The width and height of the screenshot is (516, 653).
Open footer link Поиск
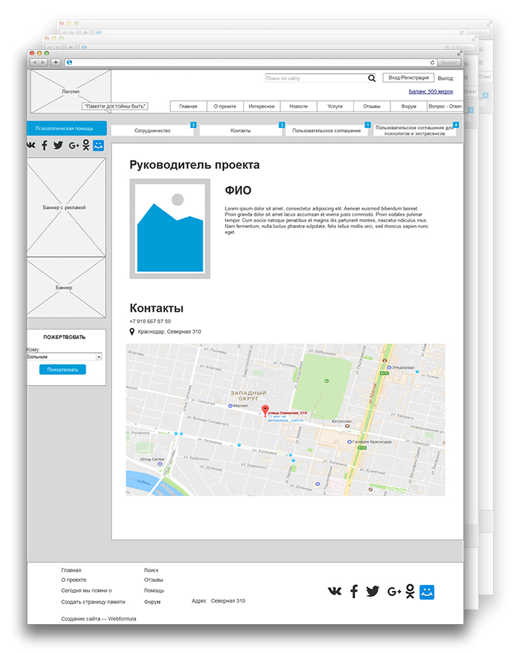[152, 570]
